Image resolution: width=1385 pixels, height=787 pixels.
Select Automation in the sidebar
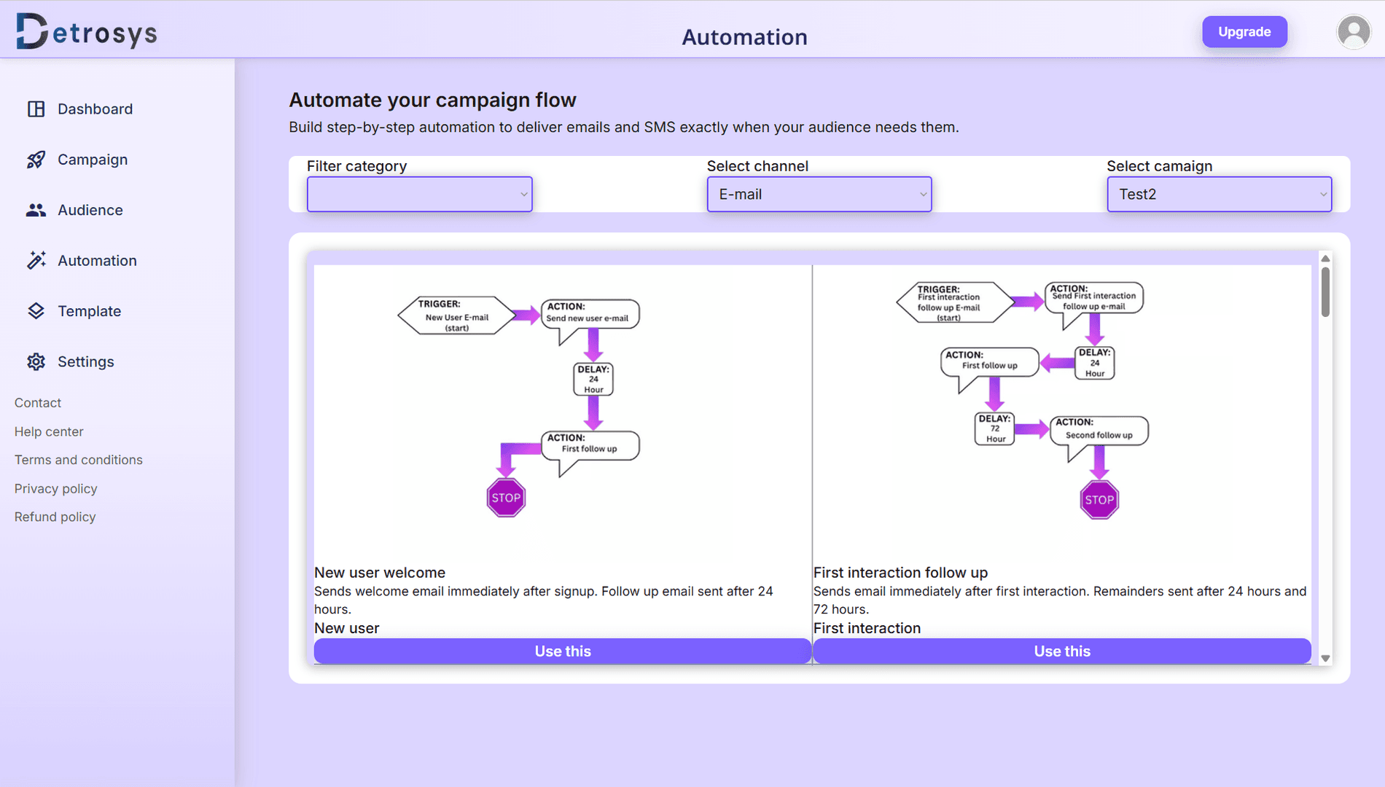(x=97, y=260)
